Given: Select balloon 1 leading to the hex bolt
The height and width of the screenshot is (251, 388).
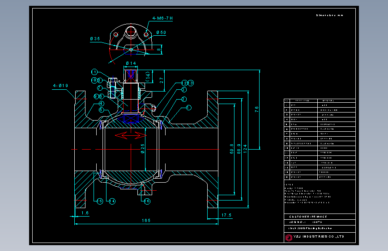Looking at the screenshot, I should [x=94, y=72].
